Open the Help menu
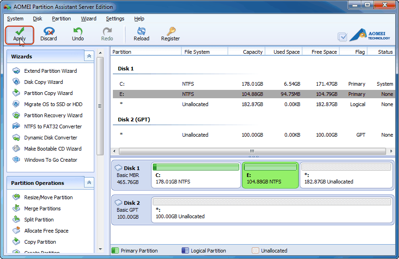 point(139,19)
